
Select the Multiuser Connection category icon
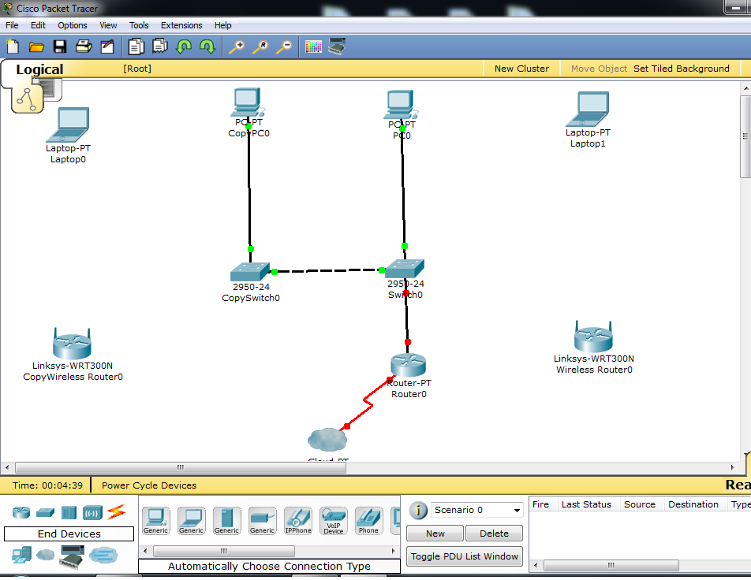[103, 555]
